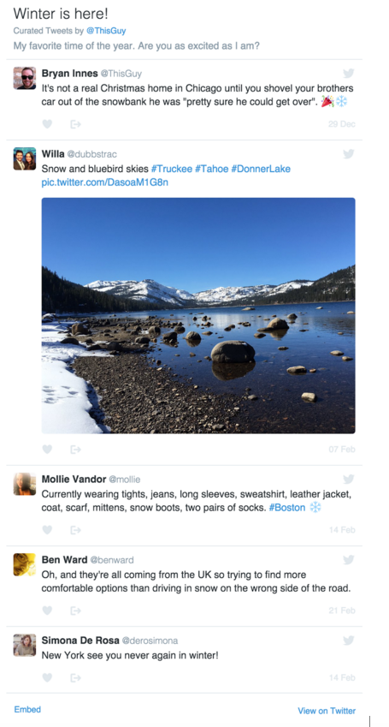Click Ben Ward's profile avatar

tap(25, 564)
